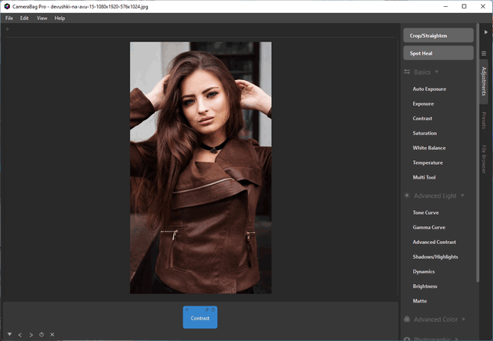
Task: Remove the Contrast tile with its X icon
Action: [187, 309]
